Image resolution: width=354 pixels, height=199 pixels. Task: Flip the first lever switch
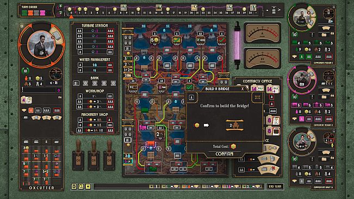(x=78, y=155)
